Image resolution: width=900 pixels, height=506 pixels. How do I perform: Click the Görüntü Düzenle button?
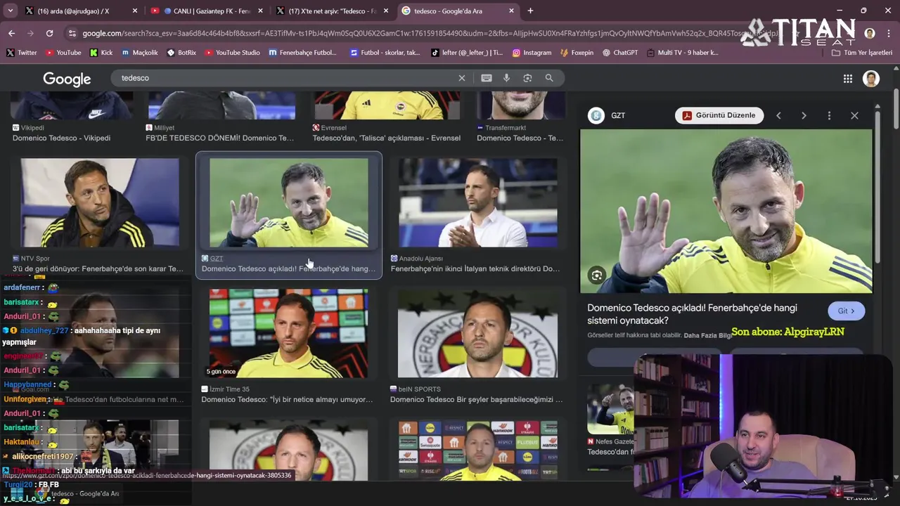(x=719, y=115)
